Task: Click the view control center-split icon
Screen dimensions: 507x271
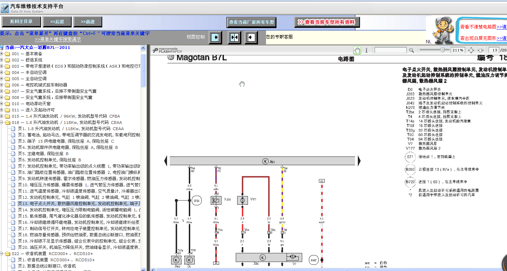Action: click(234, 37)
